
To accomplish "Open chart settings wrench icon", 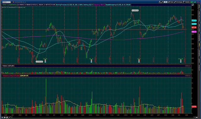I will coord(162,2).
